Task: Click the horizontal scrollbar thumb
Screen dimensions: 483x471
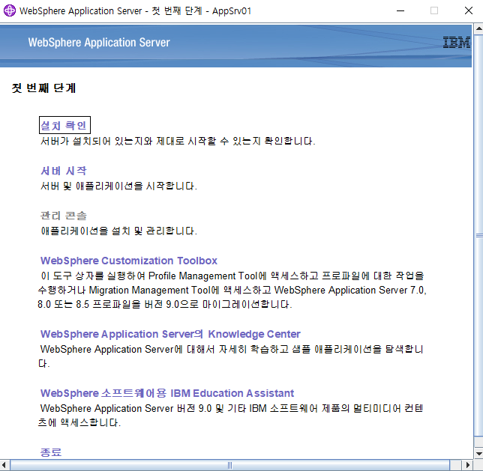Action: [229, 465]
